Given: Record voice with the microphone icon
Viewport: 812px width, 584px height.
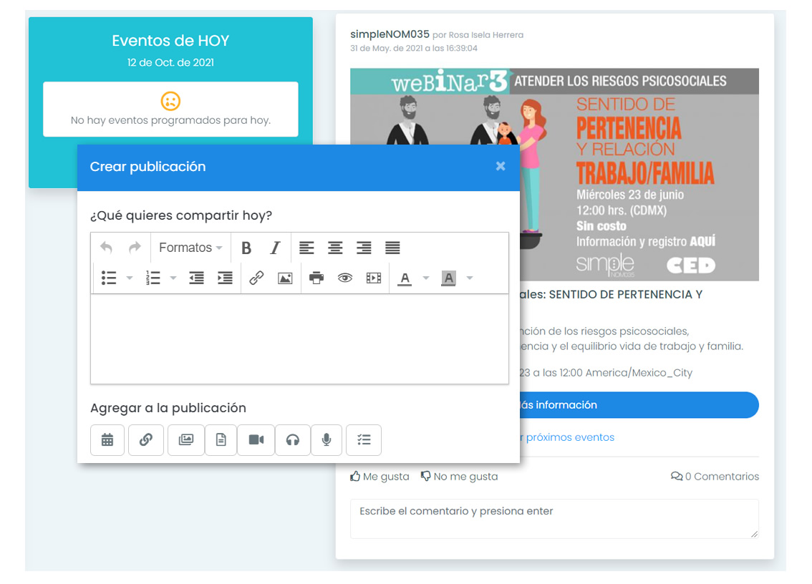Looking at the screenshot, I should 327,440.
